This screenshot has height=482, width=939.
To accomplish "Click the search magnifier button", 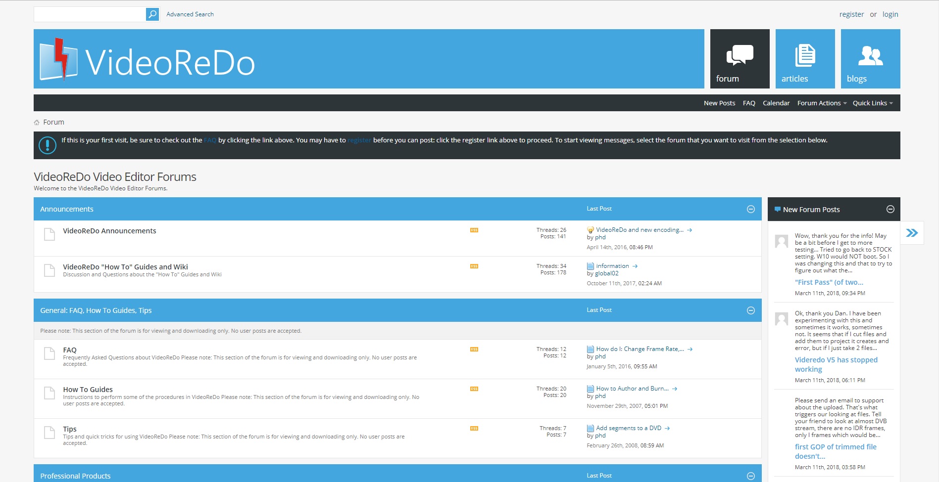I will pos(152,14).
